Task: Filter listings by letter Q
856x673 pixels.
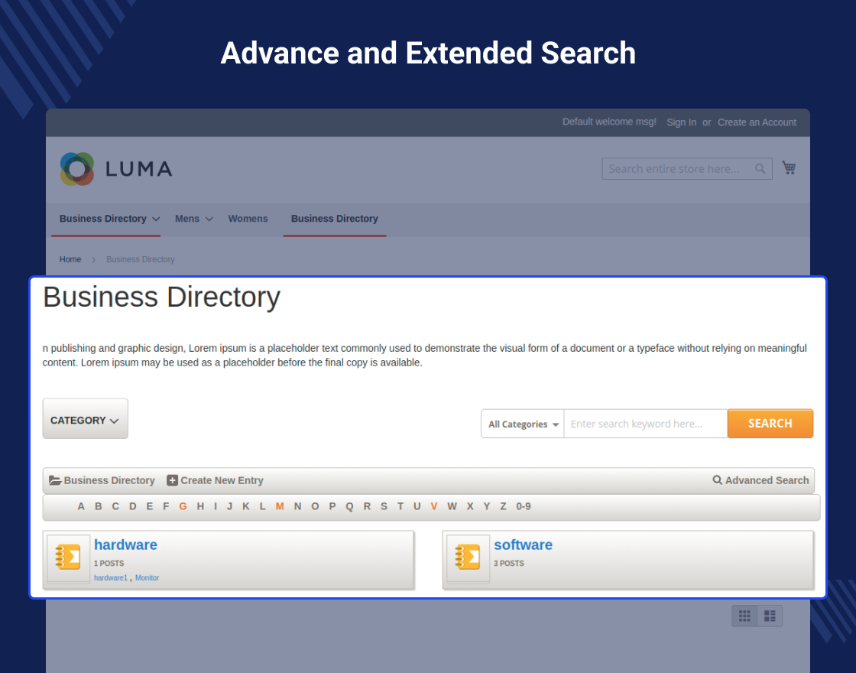Action: click(349, 506)
